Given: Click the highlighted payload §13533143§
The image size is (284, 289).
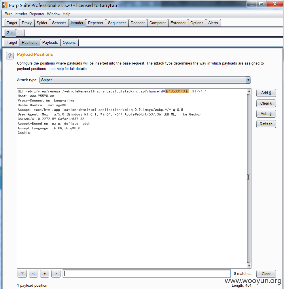Looking at the screenshot, I should [x=177, y=91].
